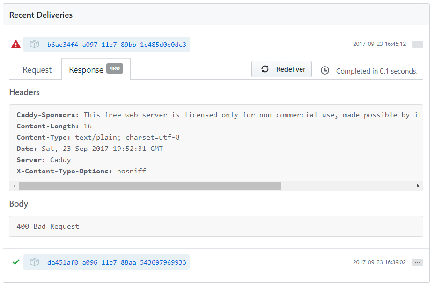Click the package icon beside delivery b6ae34f4
Image resolution: width=442 pixels, height=291 pixels.
coord(34,44)
